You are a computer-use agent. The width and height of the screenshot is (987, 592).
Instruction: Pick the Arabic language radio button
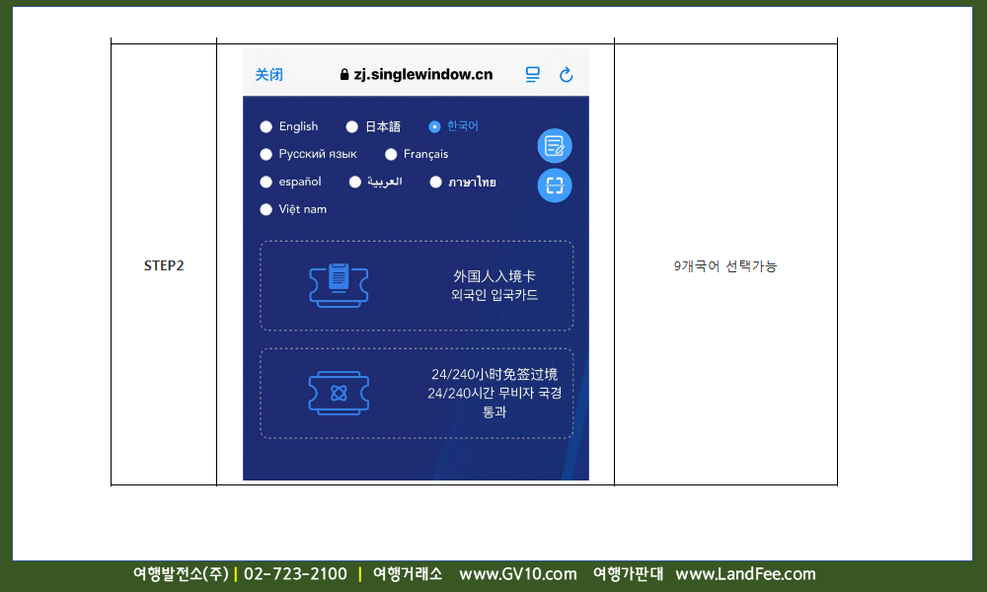tap(355, 182)
